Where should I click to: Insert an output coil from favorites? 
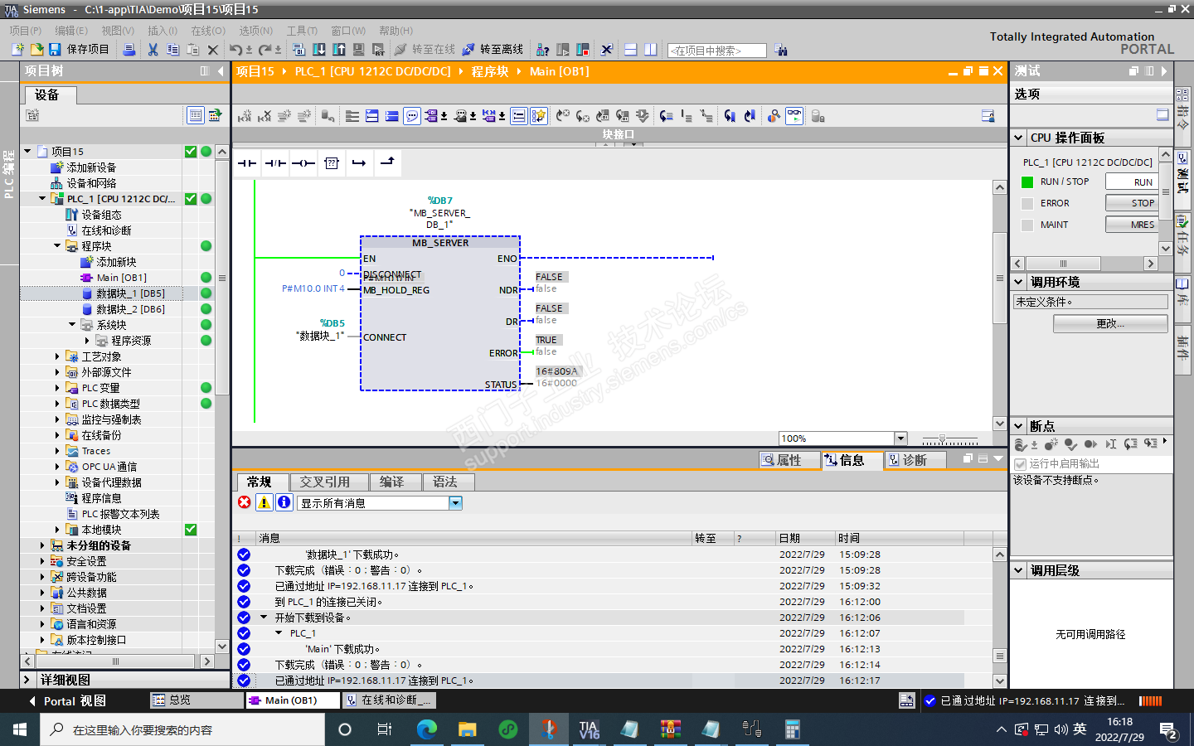[x=303, y=163]
